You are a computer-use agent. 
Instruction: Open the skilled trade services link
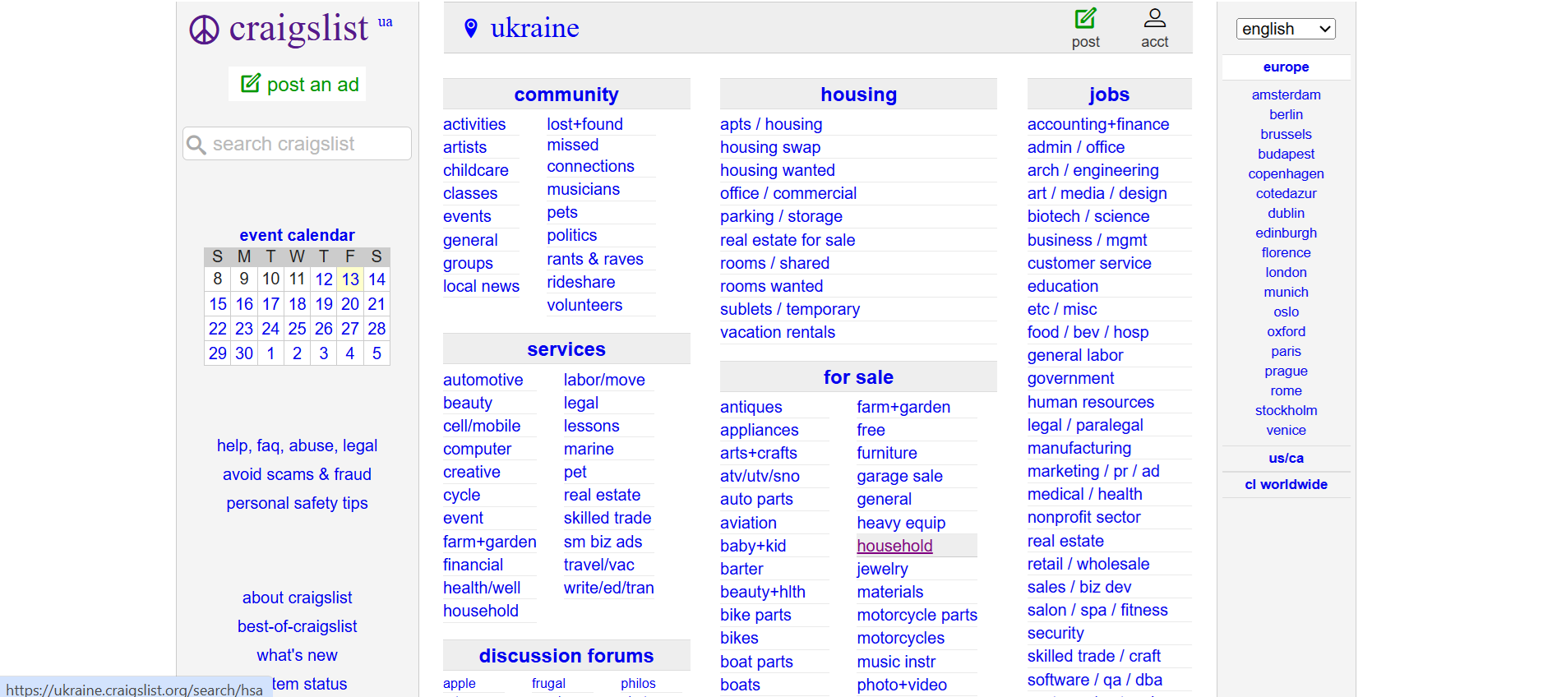point(607,518)
